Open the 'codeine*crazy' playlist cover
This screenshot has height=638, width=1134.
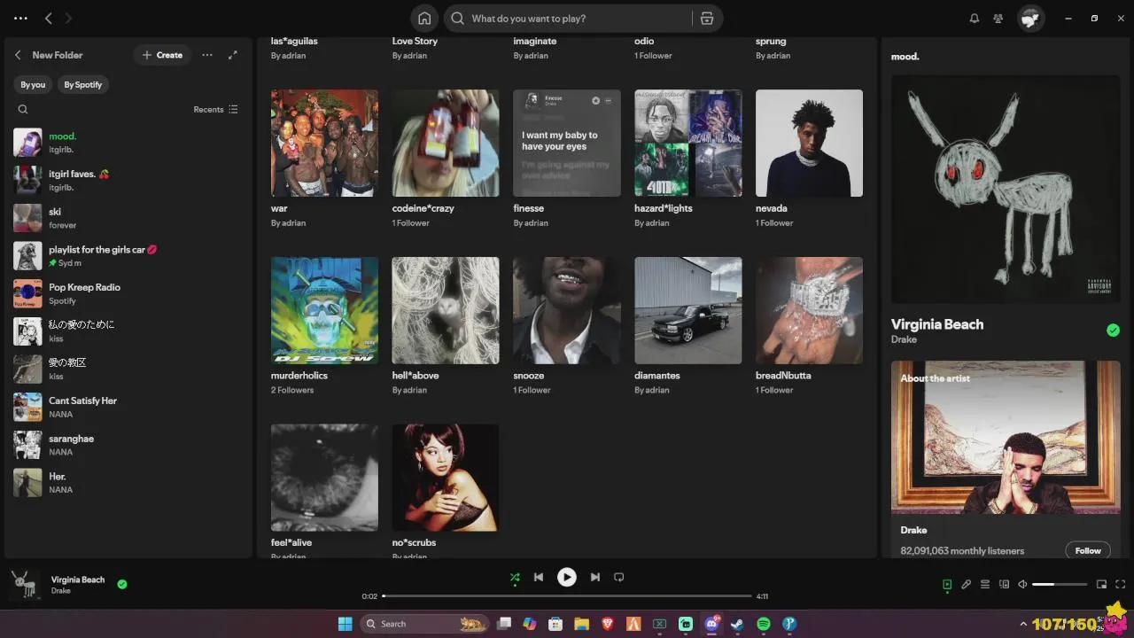click(446, 143)
